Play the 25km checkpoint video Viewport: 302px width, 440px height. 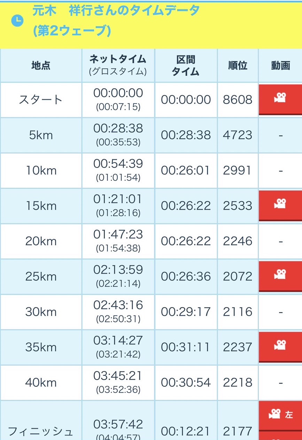(x=280, y=275)
